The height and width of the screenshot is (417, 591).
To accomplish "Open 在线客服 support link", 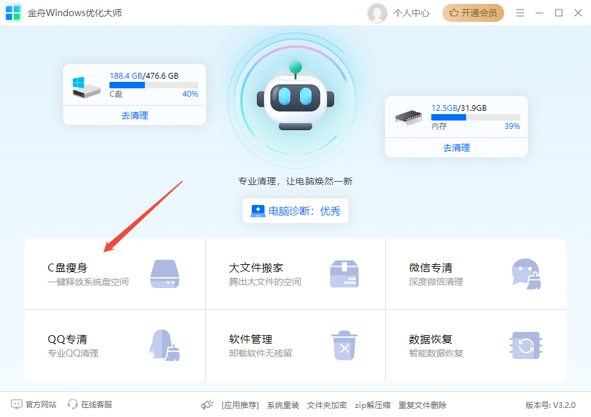I will [x=97, y=405].
